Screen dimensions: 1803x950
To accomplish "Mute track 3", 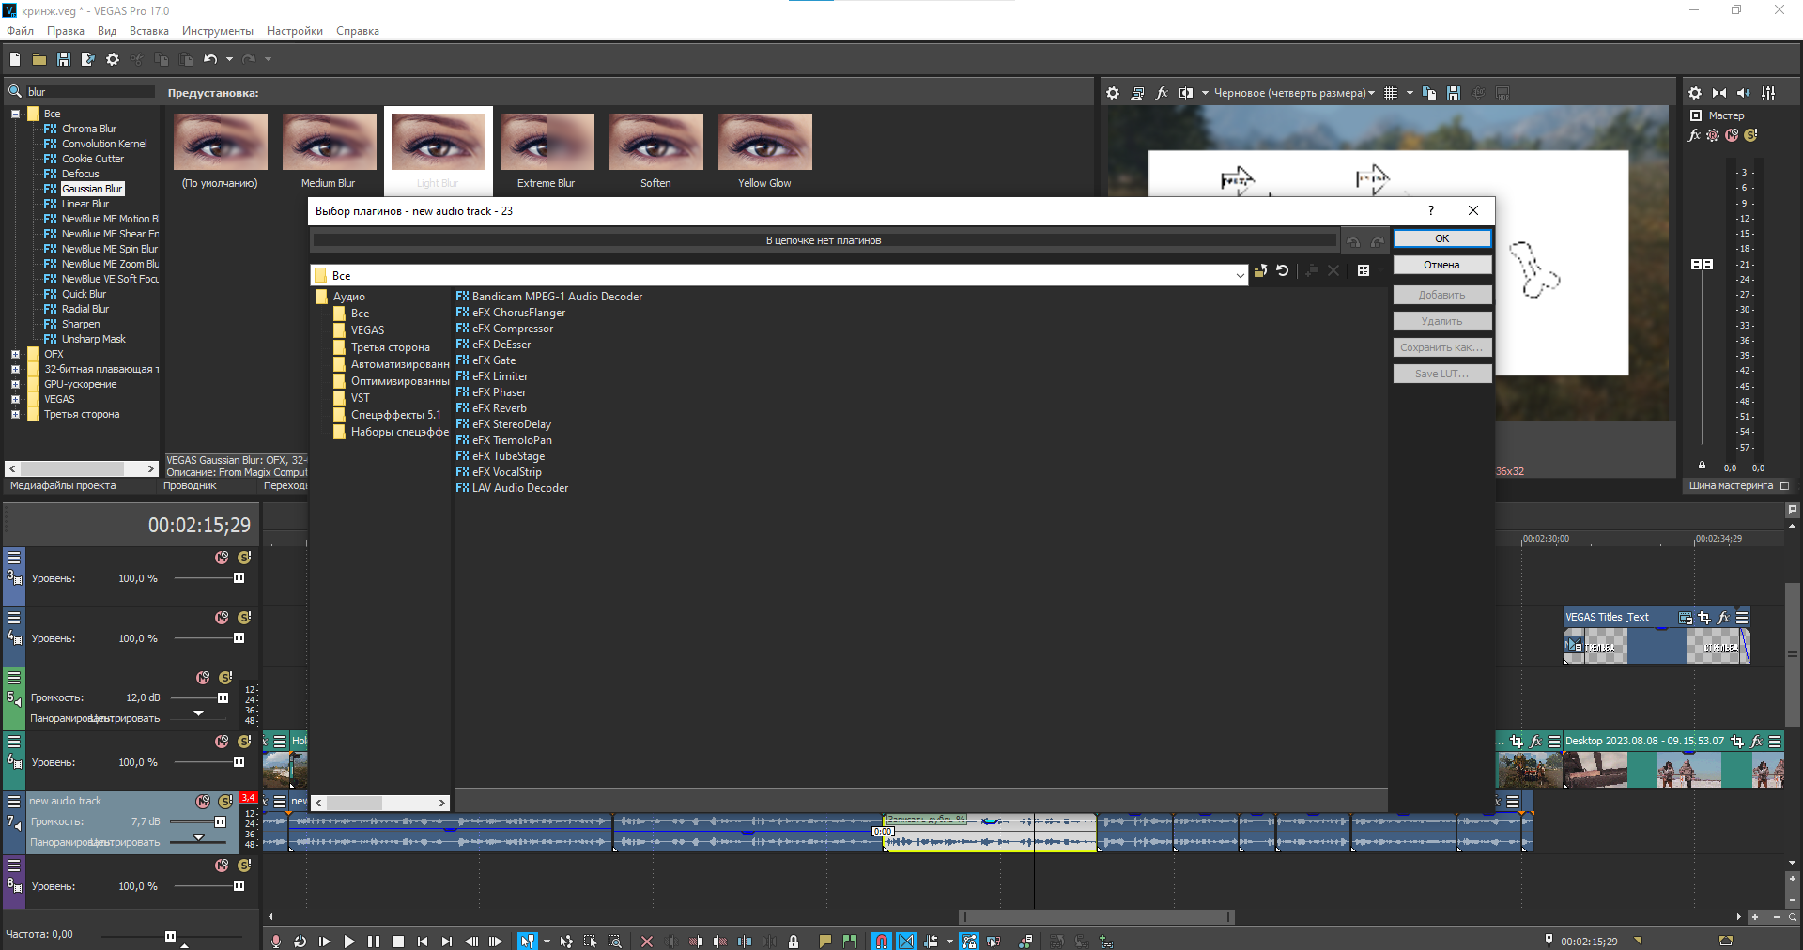I will coord(222,557).
